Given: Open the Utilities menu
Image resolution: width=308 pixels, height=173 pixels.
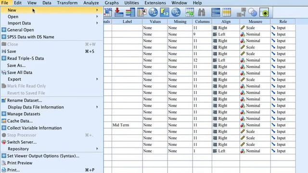Looking at the screenshot, I should [x=131, y=3].
